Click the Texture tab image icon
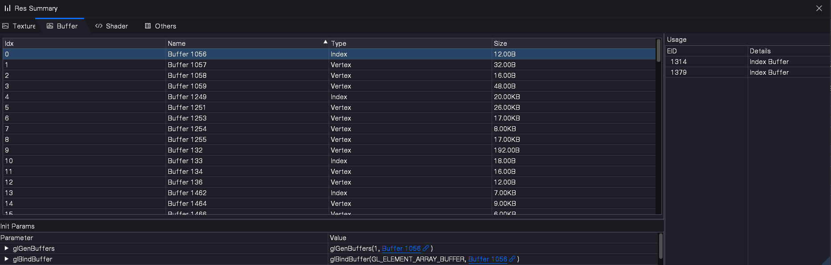The height and width of the screenshot is (265, 831). [x=6, y=26]
